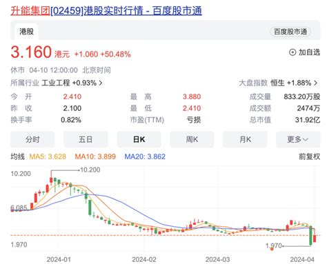The height and width of the screenshot is (264, 327).
Task: Click the 成交额 value 2474万
Action: coord(308,108)
